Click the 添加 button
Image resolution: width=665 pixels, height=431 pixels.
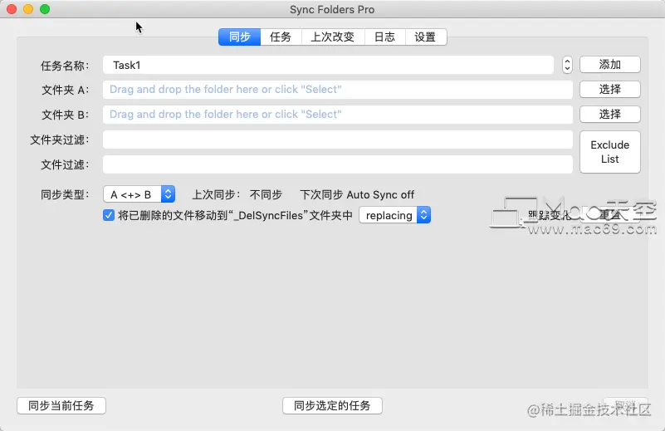point(610,65)
